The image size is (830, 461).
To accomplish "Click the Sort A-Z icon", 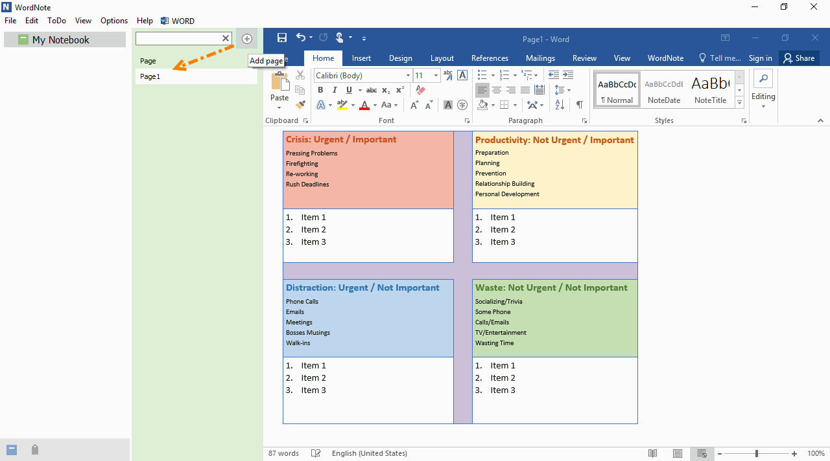I will click(560, 104).
